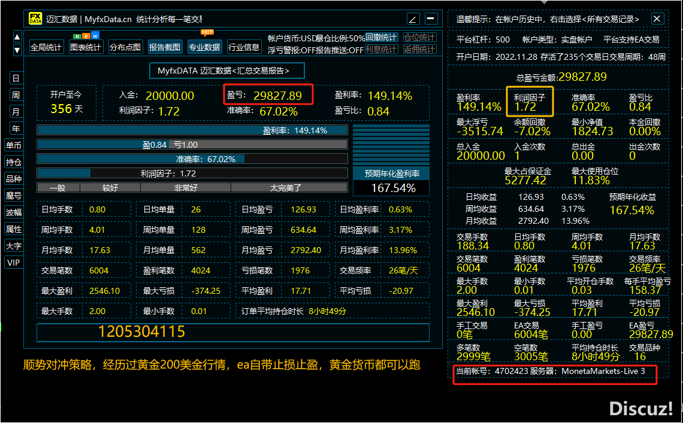This screenshot has height=423, width=683.
Task: Close the right account info panel
Action: (x=657, y=19)
